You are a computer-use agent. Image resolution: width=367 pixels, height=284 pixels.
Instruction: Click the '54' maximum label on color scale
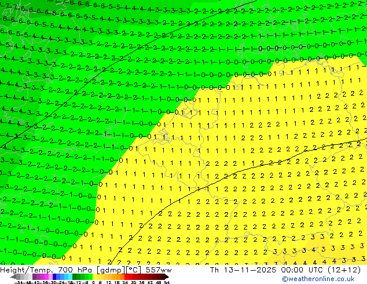167,282
